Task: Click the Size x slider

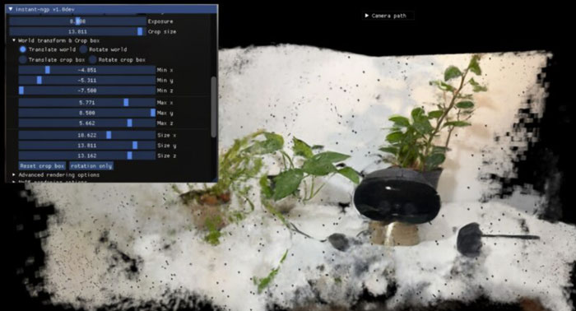Action: pos(87,135)
